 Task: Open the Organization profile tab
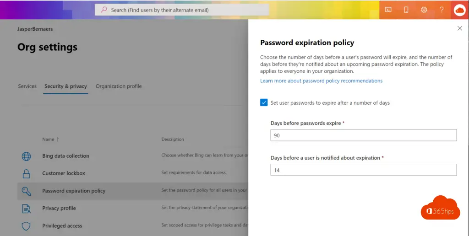(119, 86)
